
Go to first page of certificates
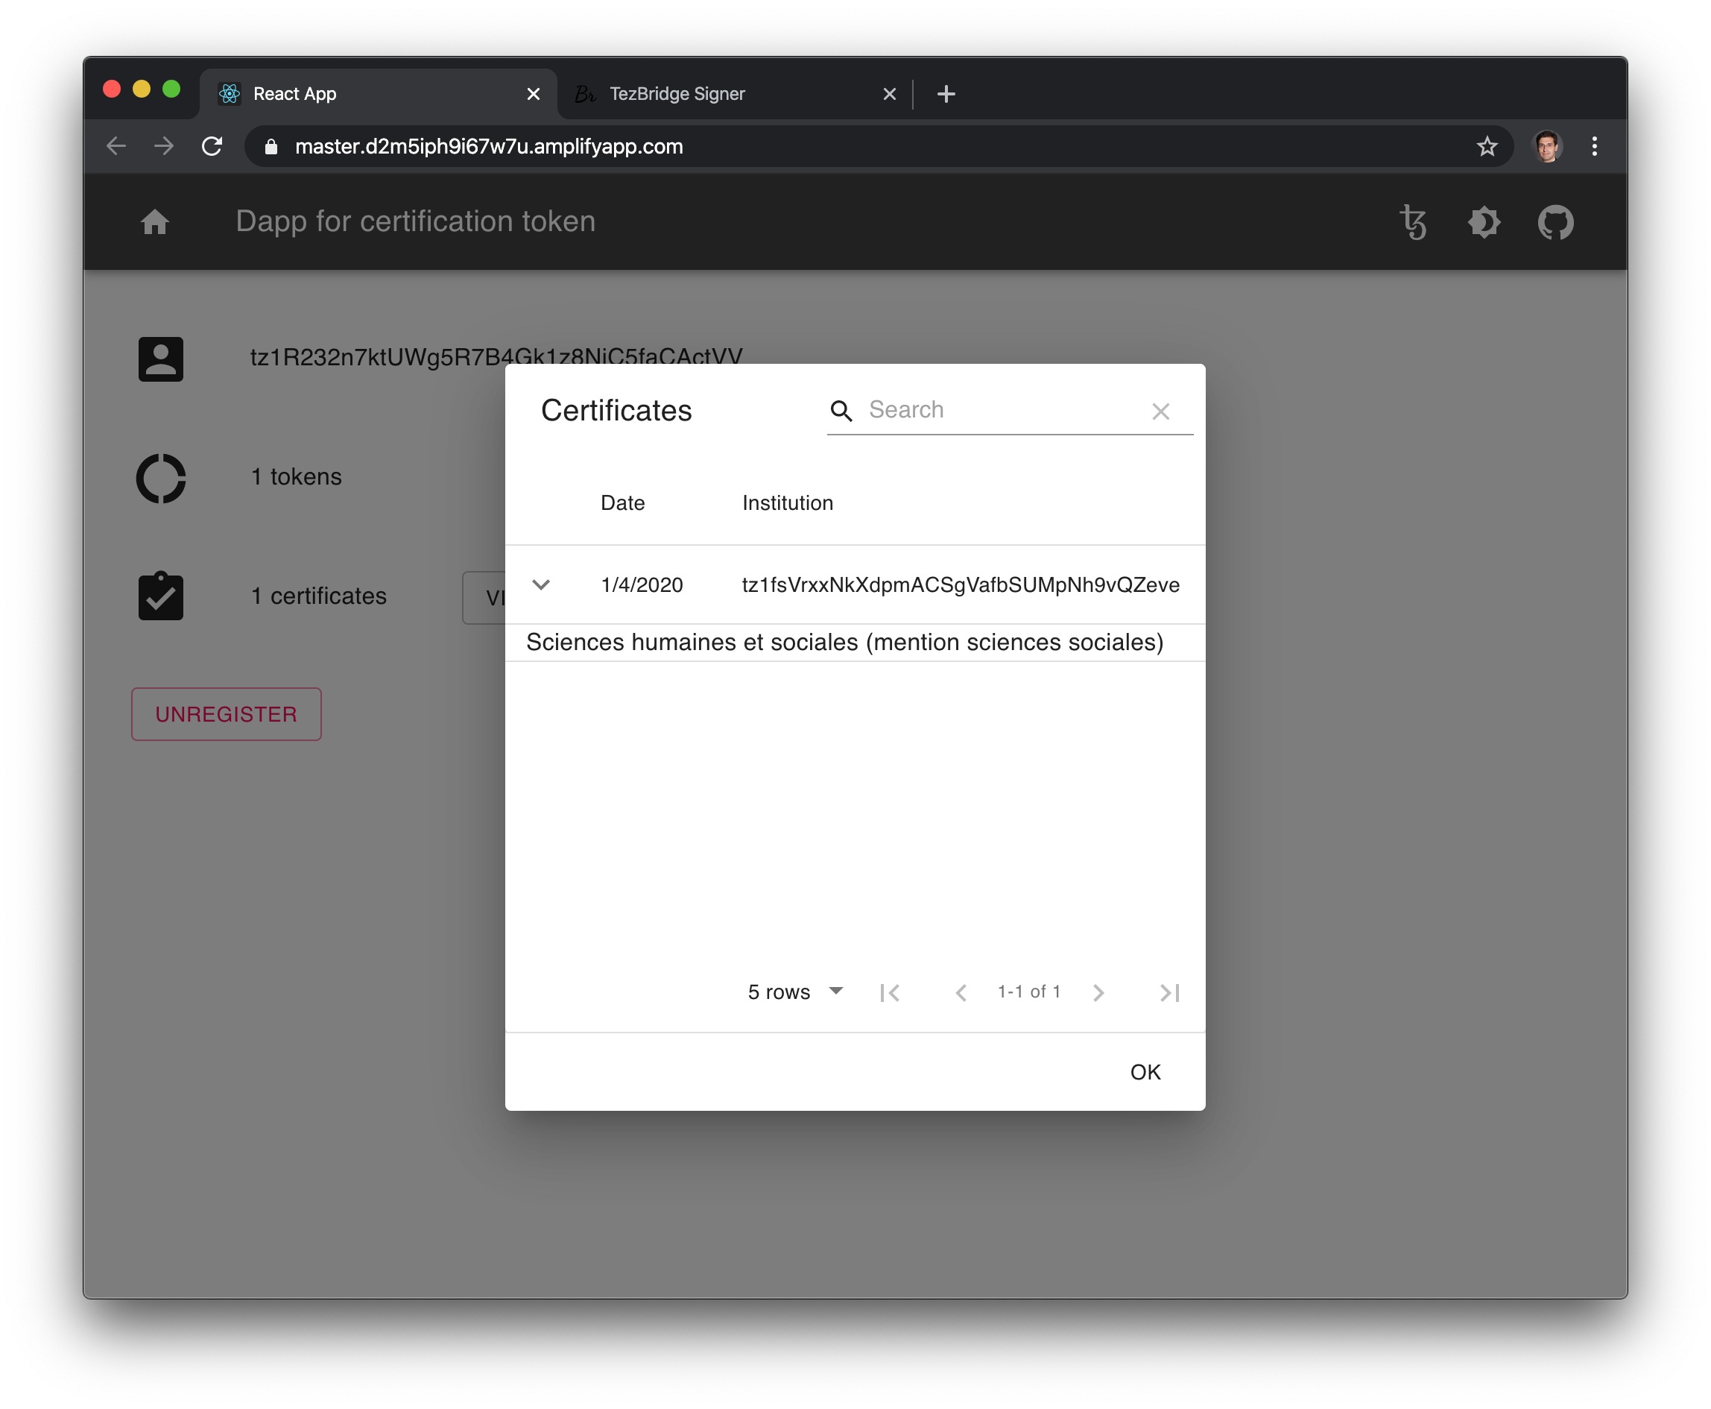point(890,992)
